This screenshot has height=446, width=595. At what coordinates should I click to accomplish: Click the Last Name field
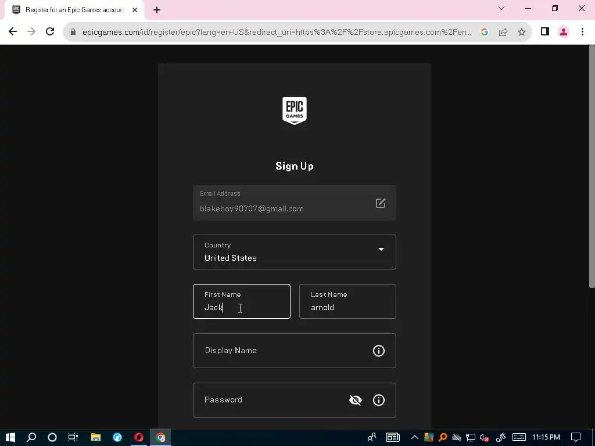(347, 301)
